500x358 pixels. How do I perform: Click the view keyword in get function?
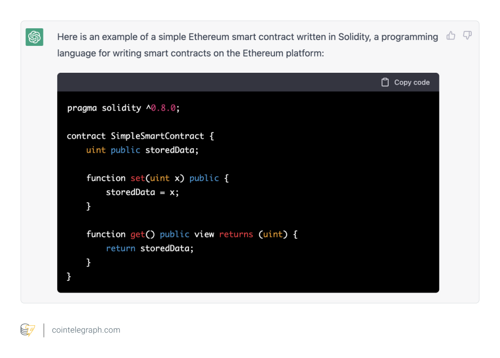pos(204,234)
